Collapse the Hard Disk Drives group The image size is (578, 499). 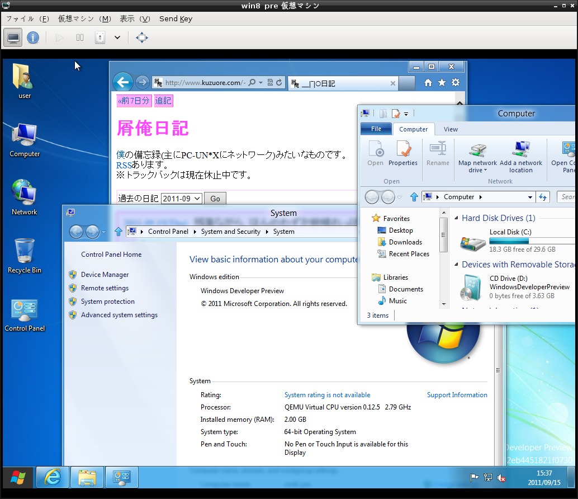(x=456, y=218)
